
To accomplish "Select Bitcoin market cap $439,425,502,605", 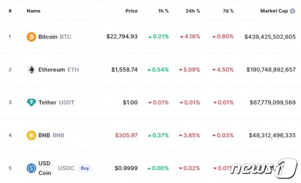I will pyautogui.click(x=270, y=37).
